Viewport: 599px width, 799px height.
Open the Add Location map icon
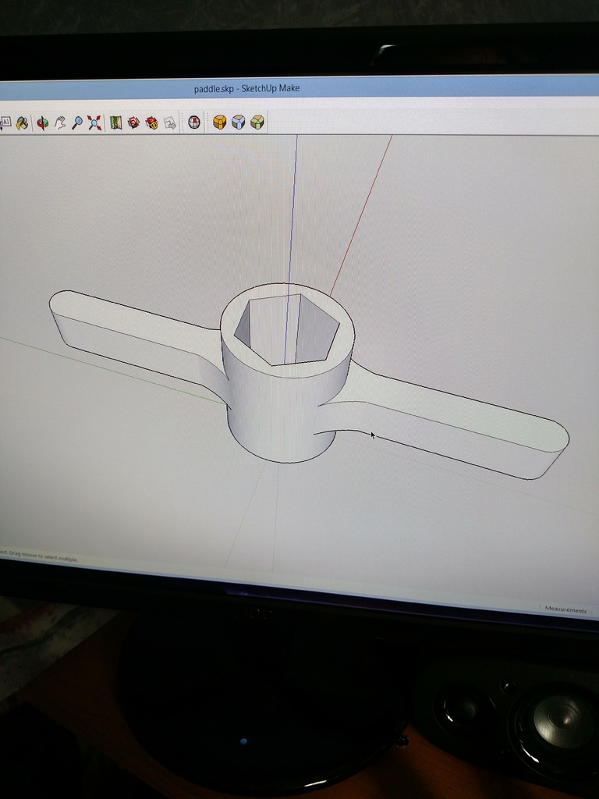click(116, 123)
